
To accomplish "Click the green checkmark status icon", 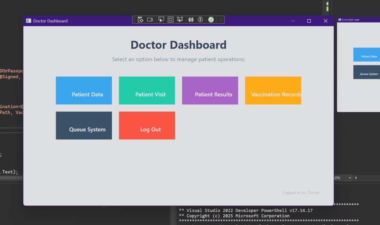I will 211,20.
